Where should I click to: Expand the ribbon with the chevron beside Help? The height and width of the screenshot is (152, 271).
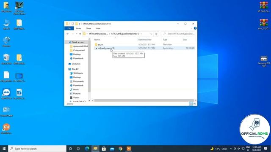[191, 28]
